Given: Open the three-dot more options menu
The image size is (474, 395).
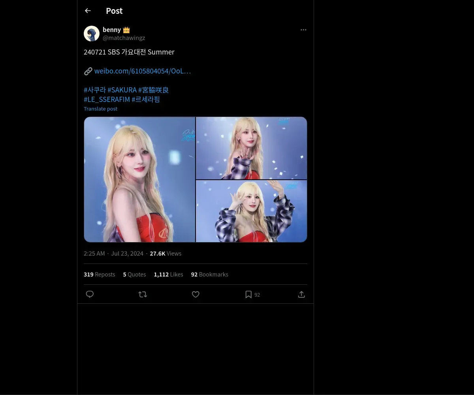Looking at the screenshot, I should click(303, 30).
